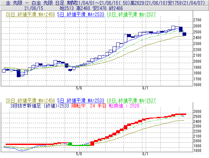Image resolution: width=209 pixels, height=158 pixels.
Task: Click the 2700 price axis label
Action: (197, 20)
